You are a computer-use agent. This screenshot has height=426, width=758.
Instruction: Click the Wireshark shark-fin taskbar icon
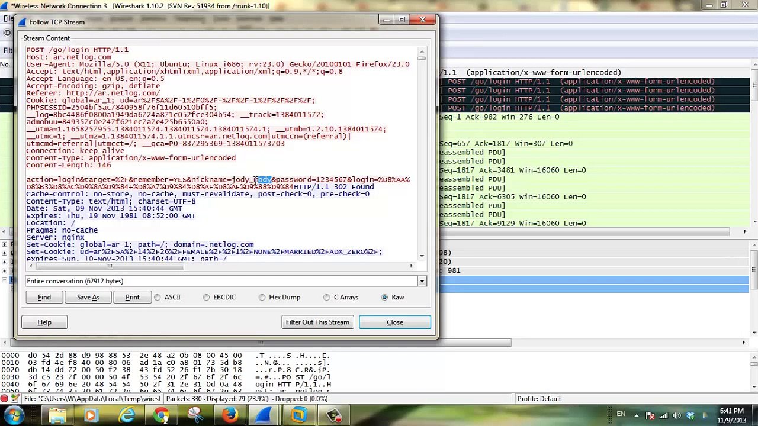coord(264,415)
